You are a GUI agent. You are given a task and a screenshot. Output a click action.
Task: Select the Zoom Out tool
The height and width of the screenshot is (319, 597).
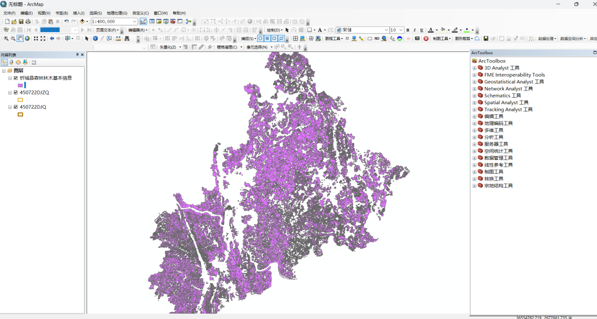coord(13,39)
